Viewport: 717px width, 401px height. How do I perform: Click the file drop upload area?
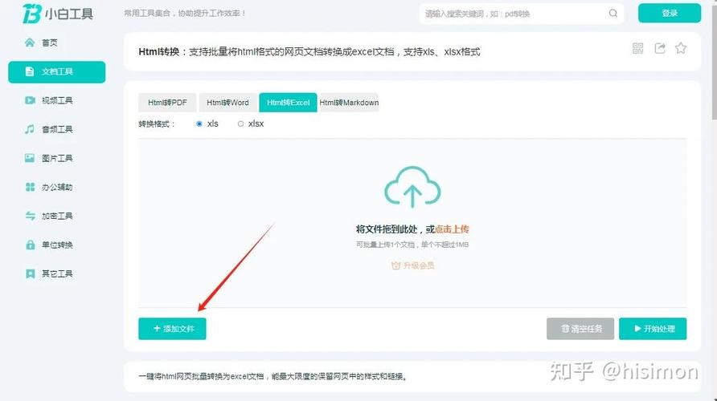point(412,223)
